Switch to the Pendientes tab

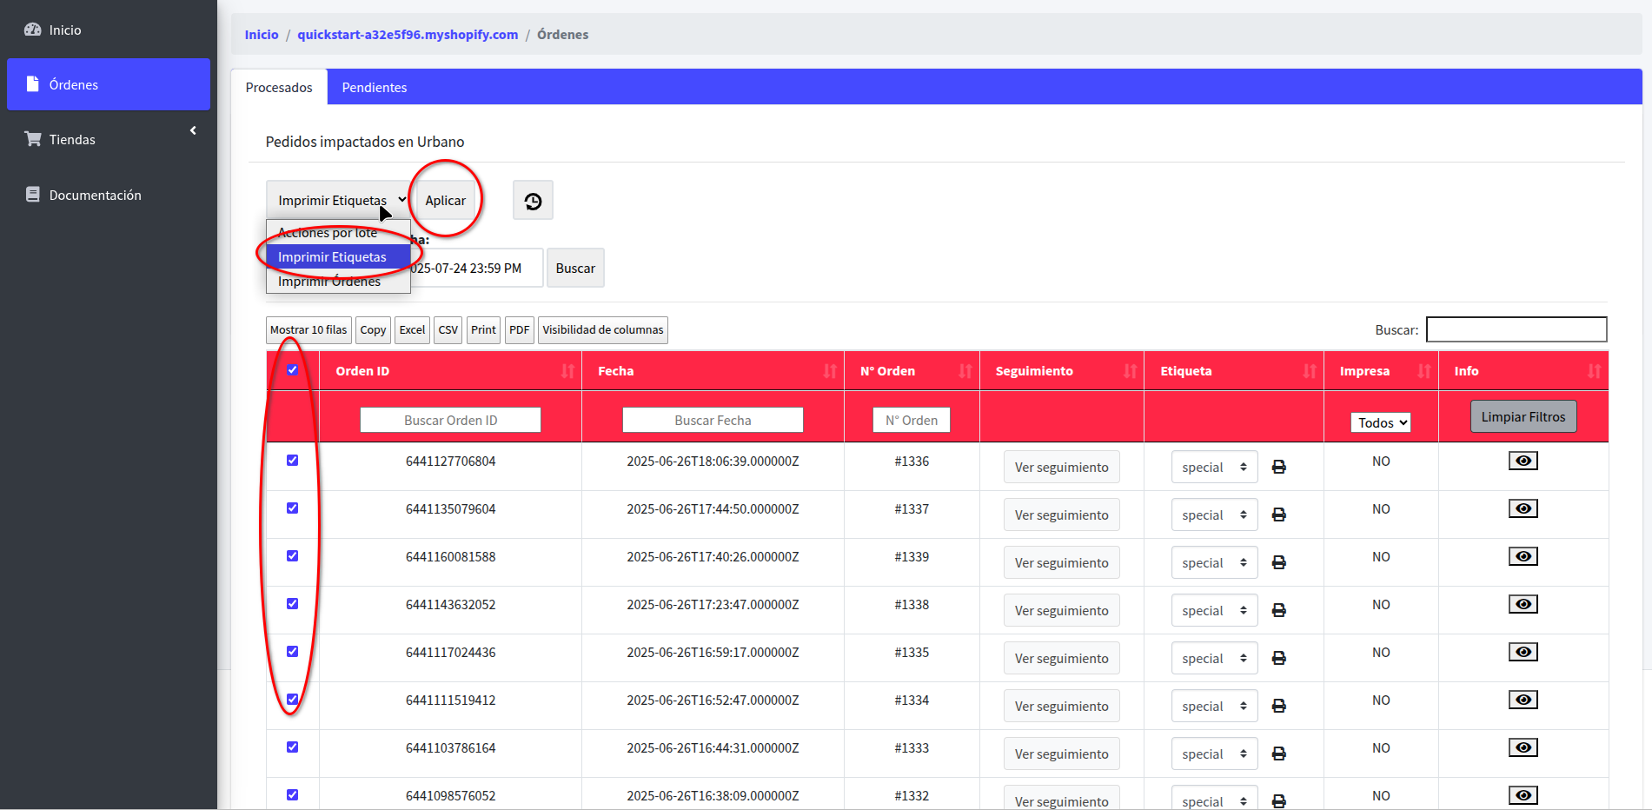click(374, 88)
